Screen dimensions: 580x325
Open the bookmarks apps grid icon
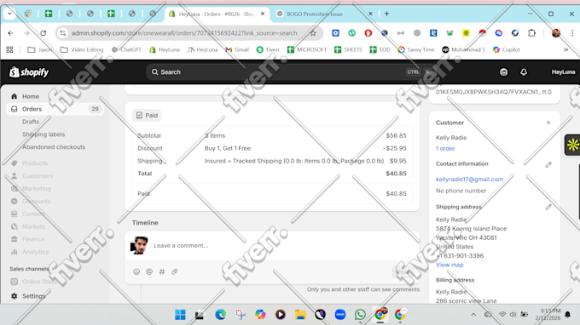pyautogui.click(x=9, y=49)
